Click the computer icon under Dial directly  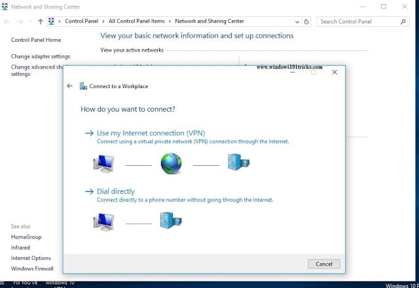[x=103, y=221]
